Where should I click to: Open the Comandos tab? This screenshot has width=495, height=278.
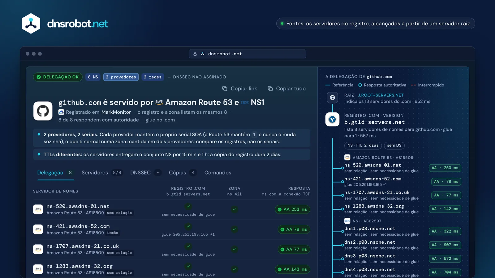coord(218,173)
